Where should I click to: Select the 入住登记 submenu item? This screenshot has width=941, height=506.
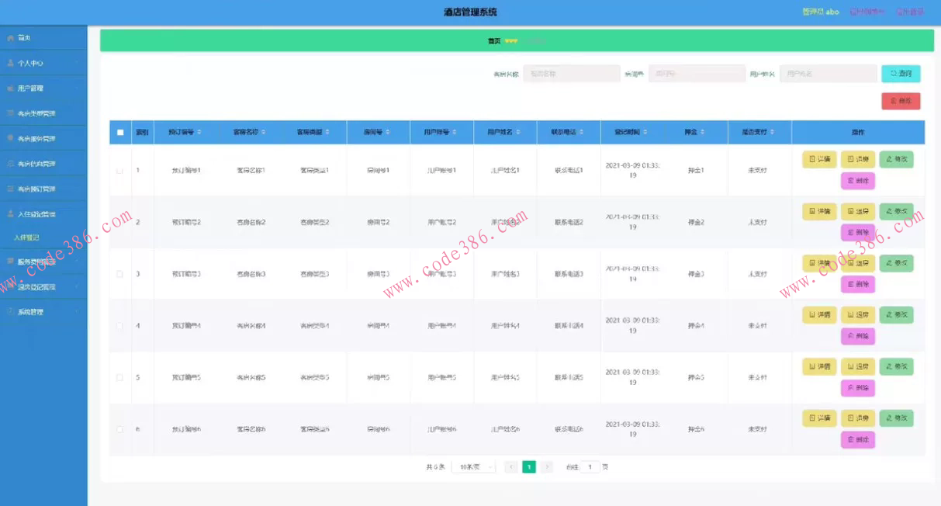[x=26, y=237]
